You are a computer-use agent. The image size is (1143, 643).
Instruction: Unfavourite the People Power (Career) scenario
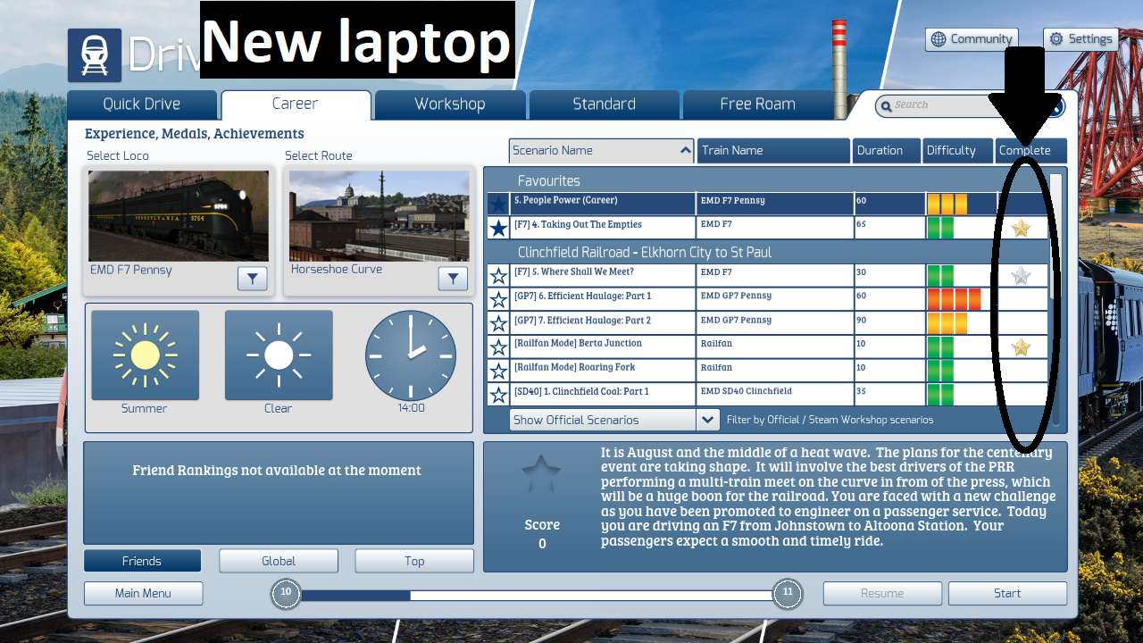point(498,205)
